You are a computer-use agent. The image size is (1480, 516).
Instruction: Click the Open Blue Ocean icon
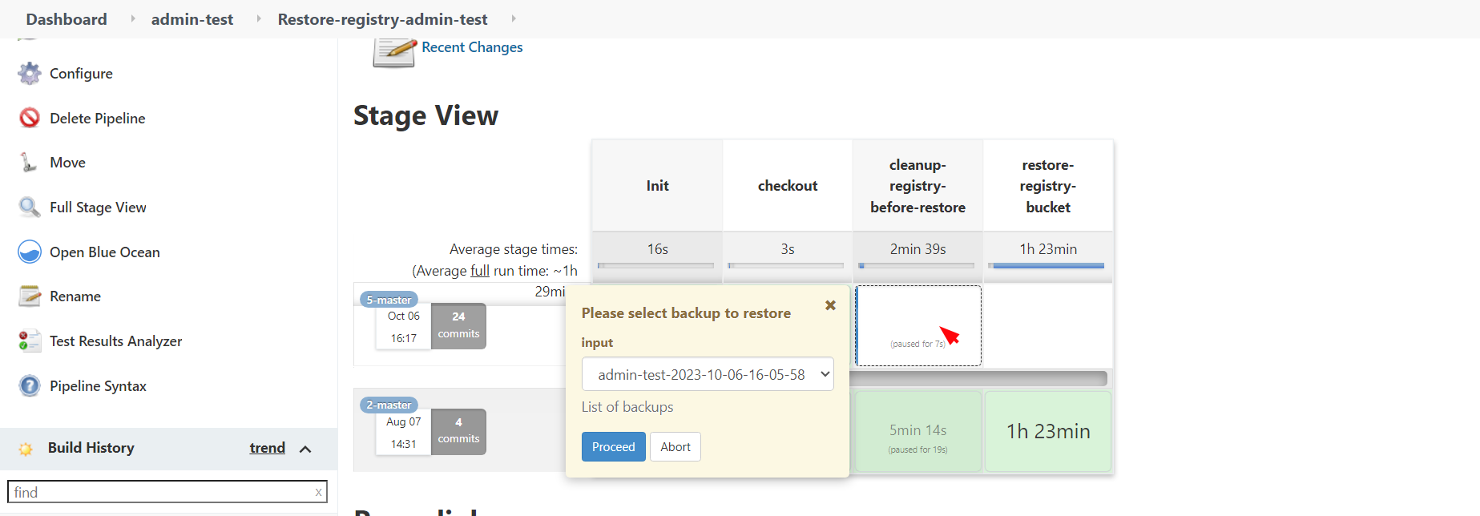30,252
